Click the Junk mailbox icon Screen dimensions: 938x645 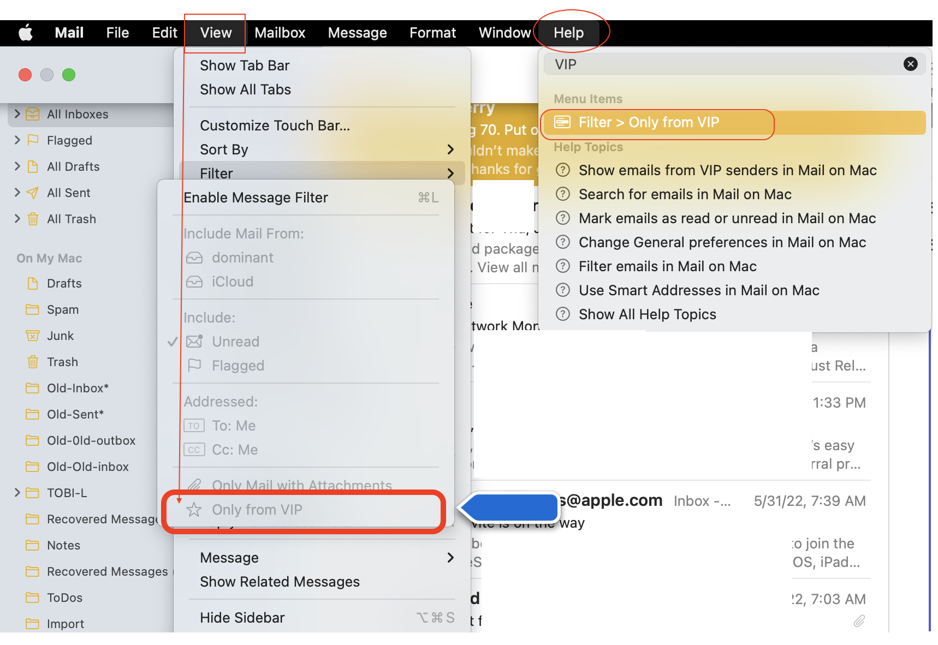[x=33, y=336]
